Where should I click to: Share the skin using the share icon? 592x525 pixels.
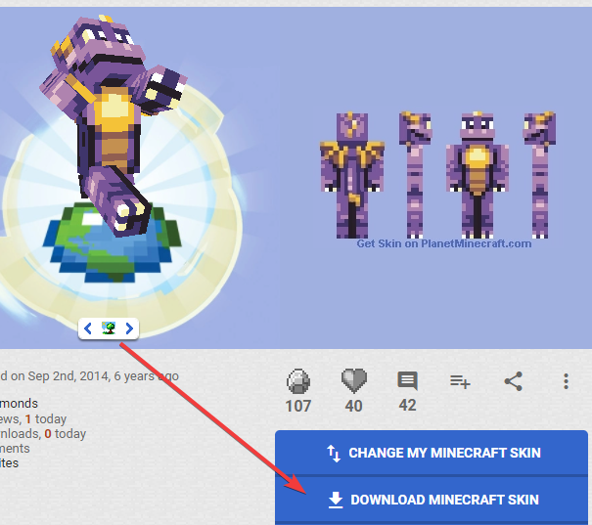[x=514, y=381]
